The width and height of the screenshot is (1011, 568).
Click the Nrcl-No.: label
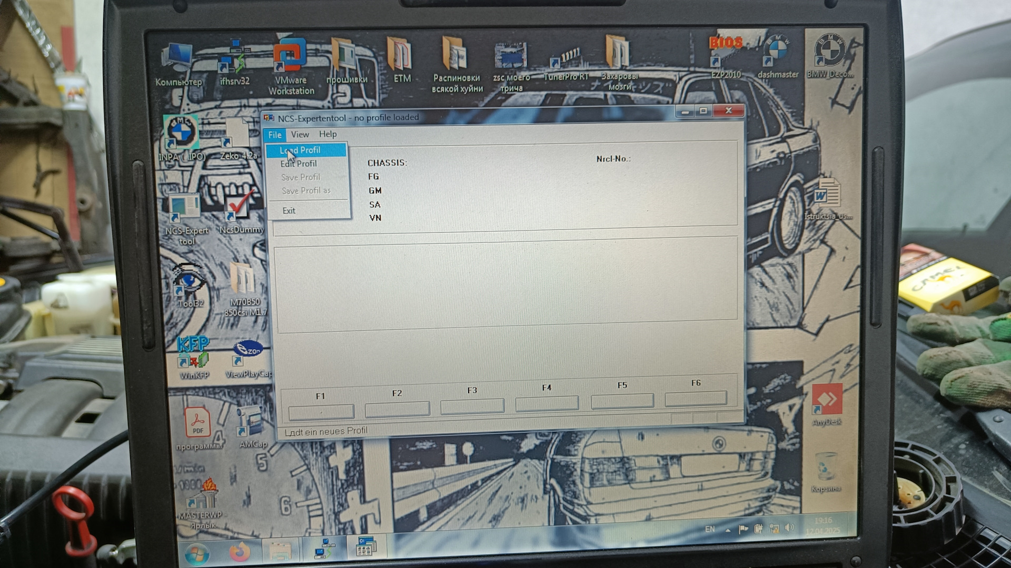(x=613, y=158)
